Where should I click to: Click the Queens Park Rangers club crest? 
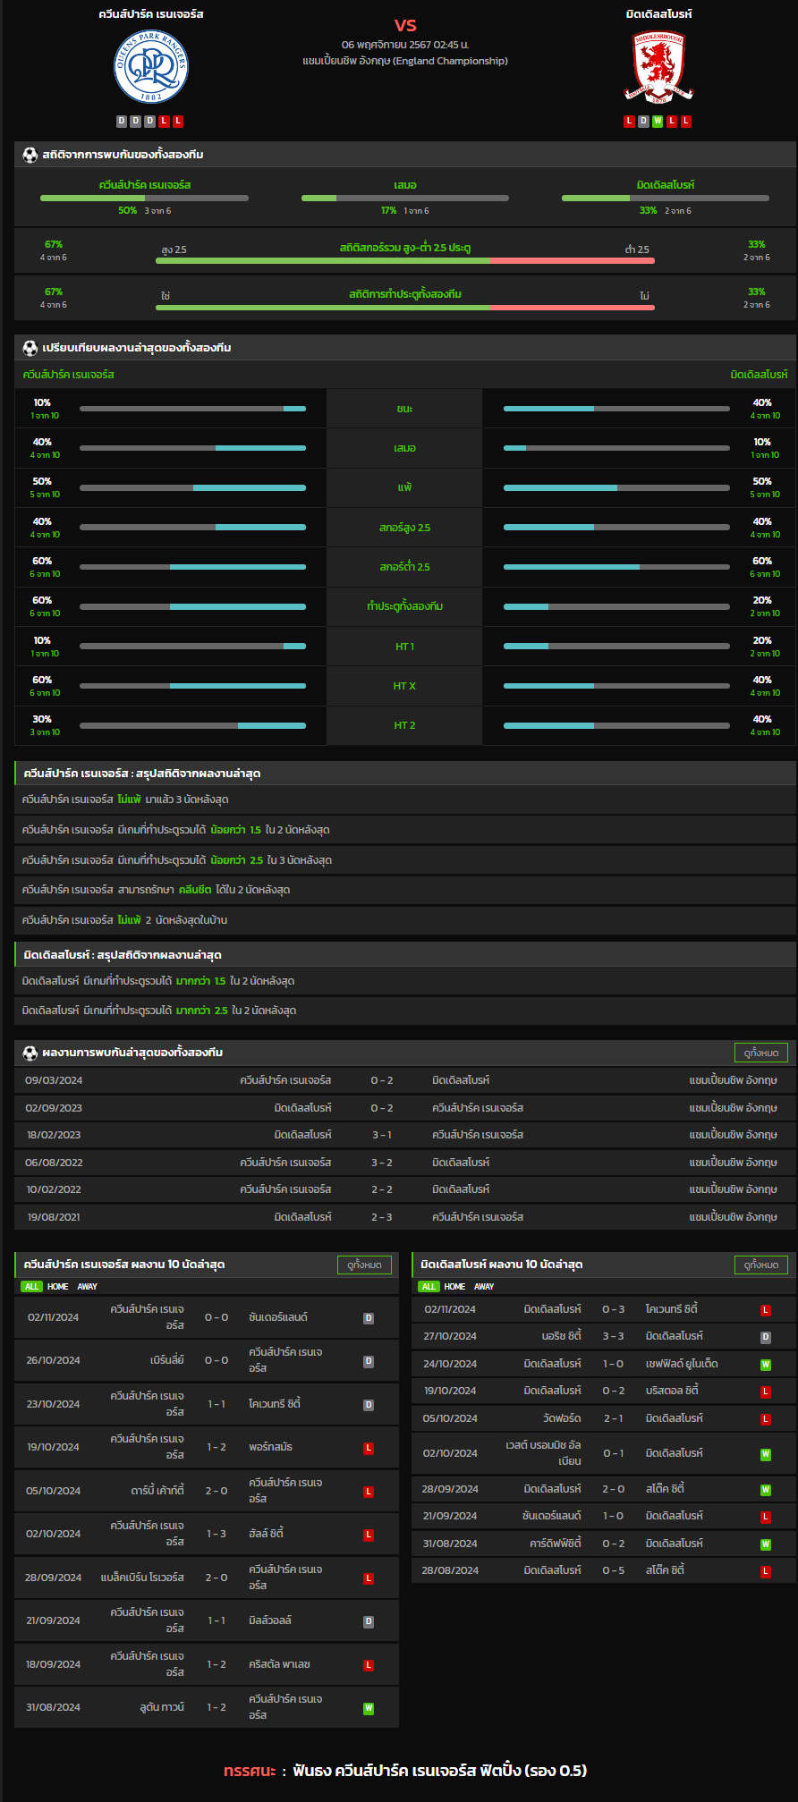pyautogui.click(x=151, y=67)
